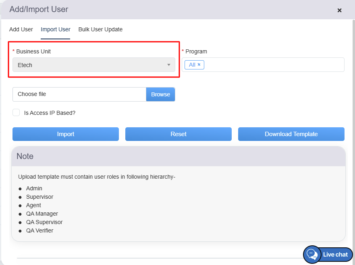Switch to the Add User tab
This screenshot has width=355, height=265.
(x=21, y=29)
